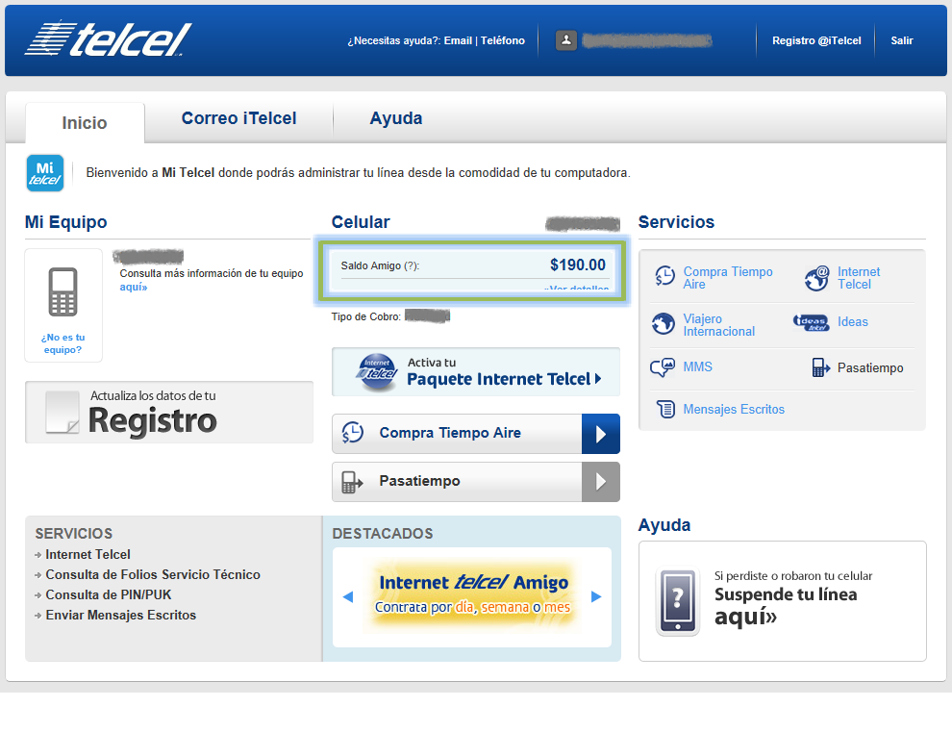This screenshot has height=732, width=952.
Task: Open the Ideas link
Action: [852, 322]
